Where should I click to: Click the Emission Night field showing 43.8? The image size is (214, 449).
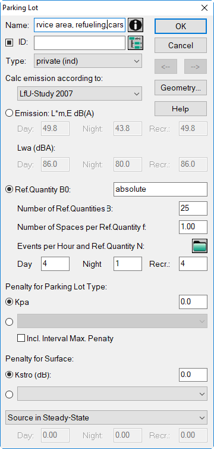(128, 129)
